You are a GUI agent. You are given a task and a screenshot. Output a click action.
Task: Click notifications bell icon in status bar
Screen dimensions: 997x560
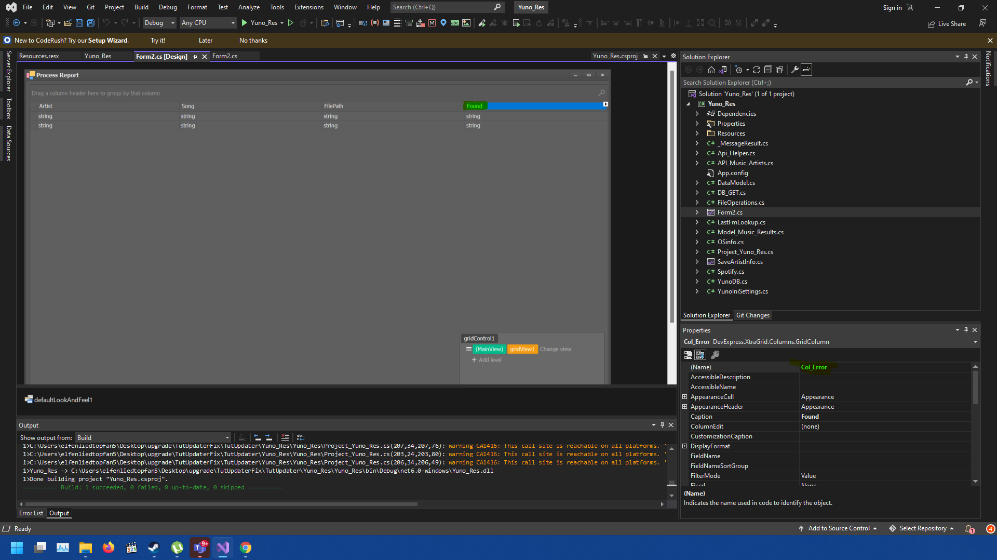[x=969, y=529]
